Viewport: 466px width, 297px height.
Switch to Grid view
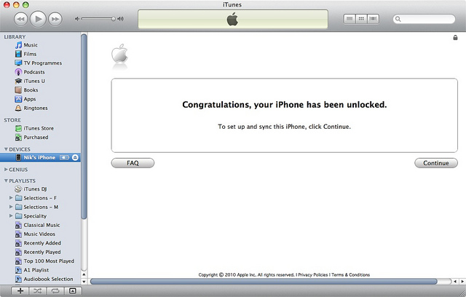coord(361,19)
